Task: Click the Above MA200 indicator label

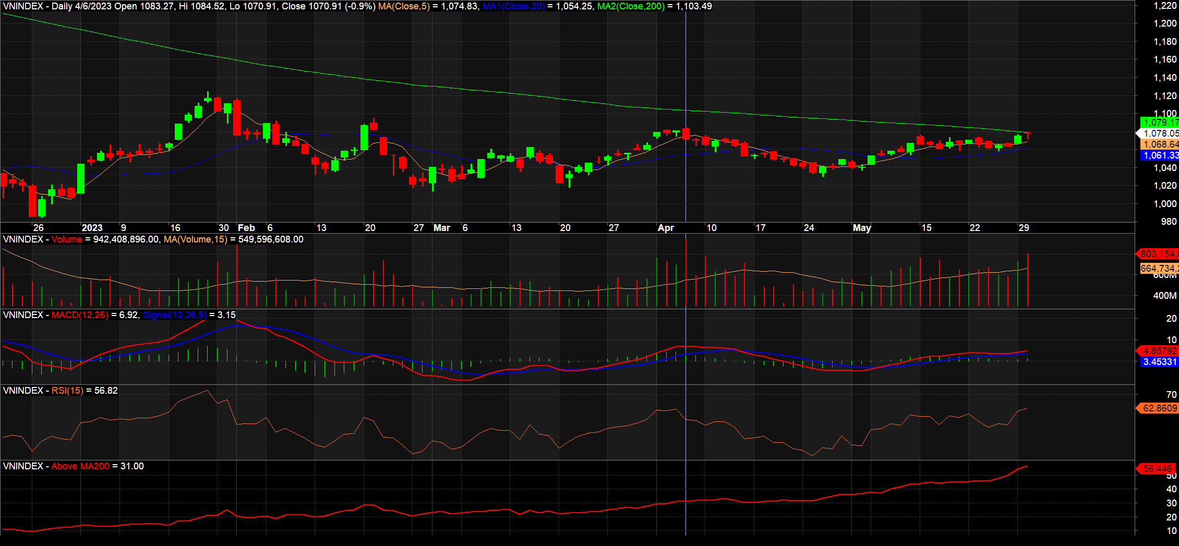Action: (x=80, y=466)
